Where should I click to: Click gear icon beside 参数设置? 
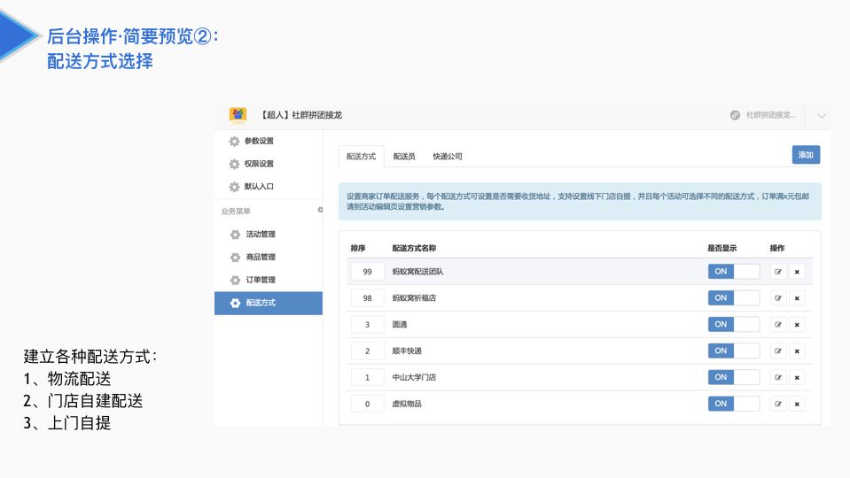pyautogui.click(x=234, y=142)
